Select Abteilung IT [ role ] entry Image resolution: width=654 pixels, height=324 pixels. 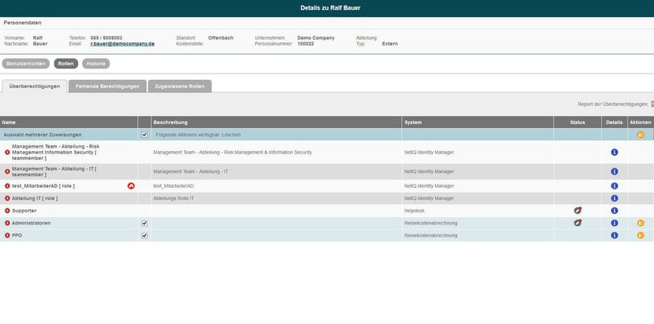[35, 198]
